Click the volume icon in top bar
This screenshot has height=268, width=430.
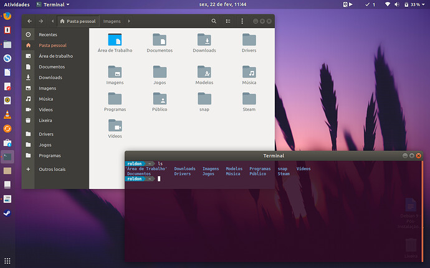coord(397,4)
